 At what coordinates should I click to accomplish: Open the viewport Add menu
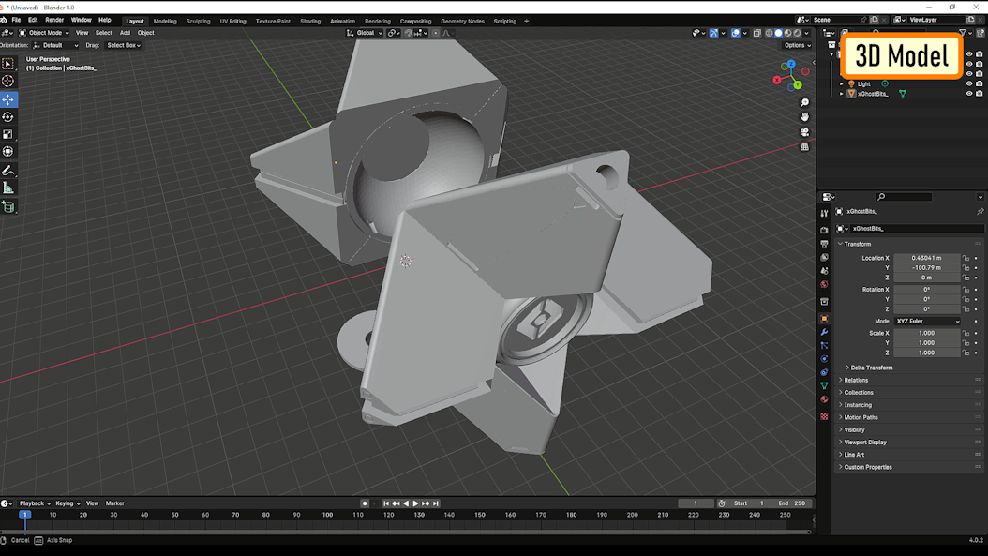(x=125, y=33)
